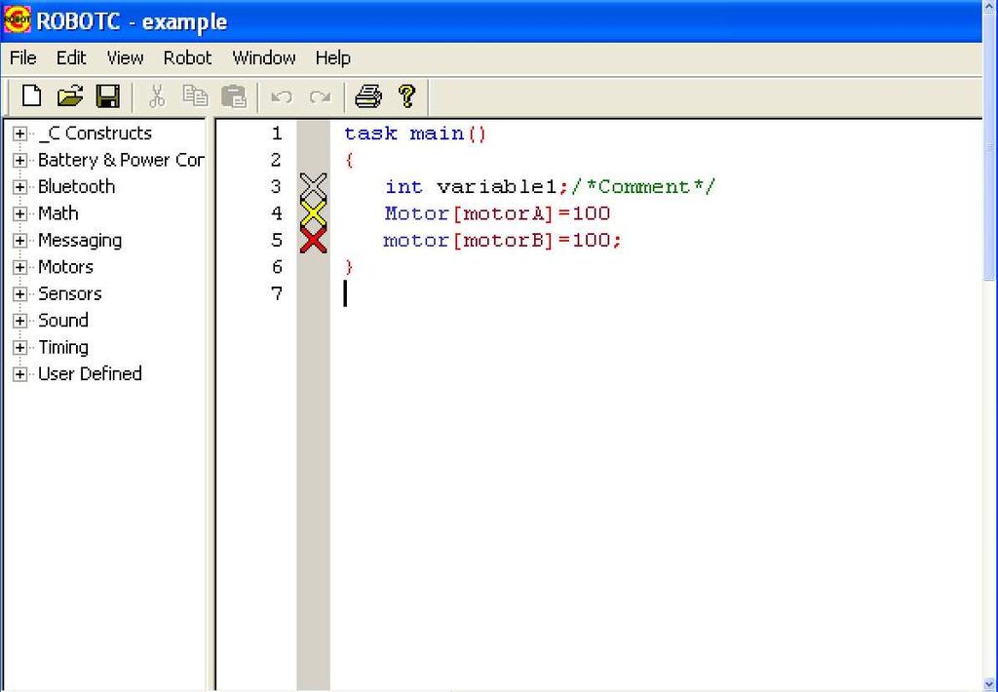Print the program with the printer icon
Viewport: 998px width, 692px height.
click(367, 96)
